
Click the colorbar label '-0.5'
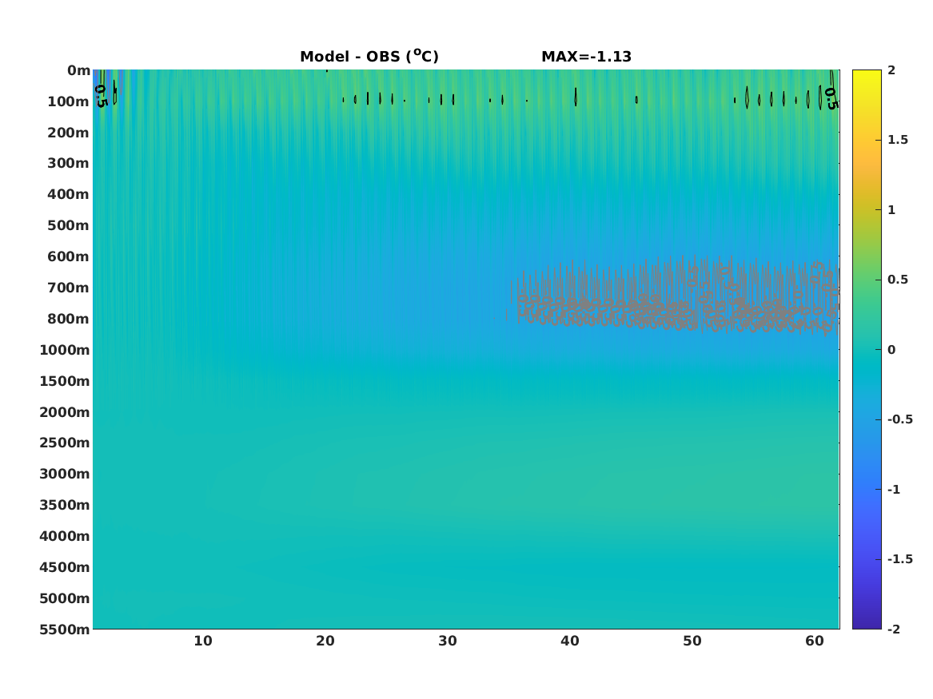pos(900,419)
